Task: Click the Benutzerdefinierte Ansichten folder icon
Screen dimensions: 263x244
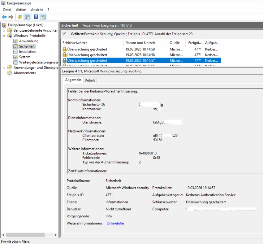Action: coord(10,30)
